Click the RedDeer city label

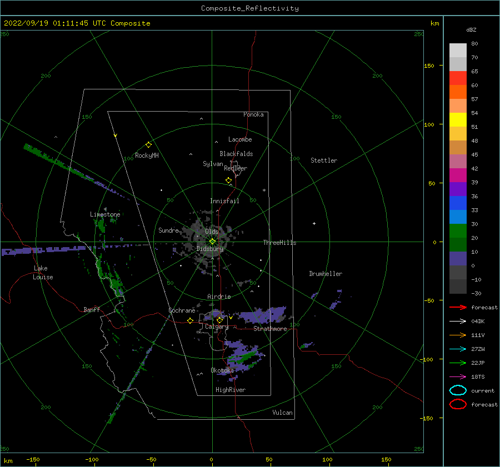coord(236,168)
